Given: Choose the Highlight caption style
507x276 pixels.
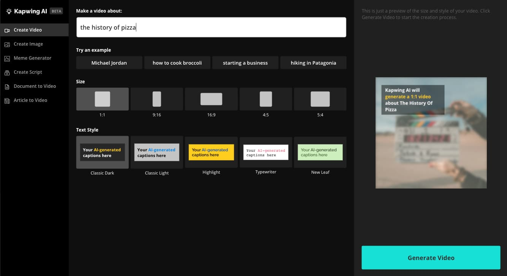Looking at the screenshot, I should pos(211,152).
